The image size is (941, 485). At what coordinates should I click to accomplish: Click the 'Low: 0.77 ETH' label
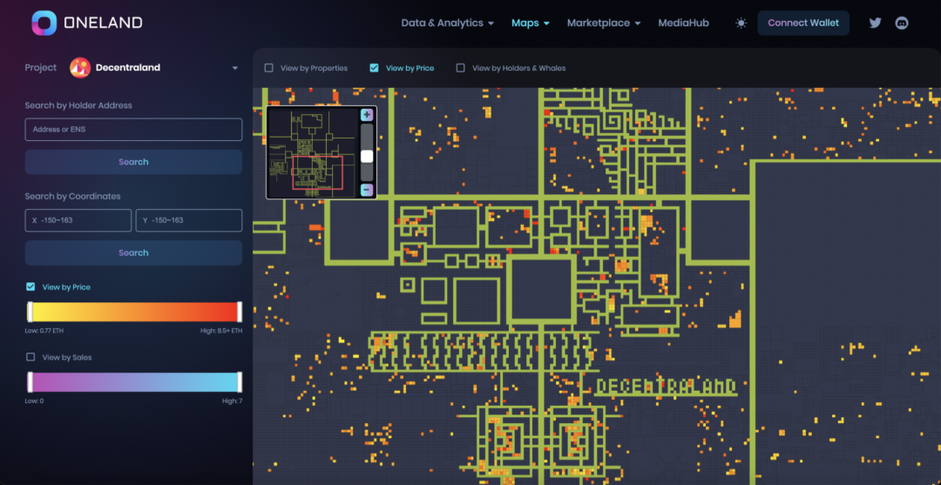[45, 331]
